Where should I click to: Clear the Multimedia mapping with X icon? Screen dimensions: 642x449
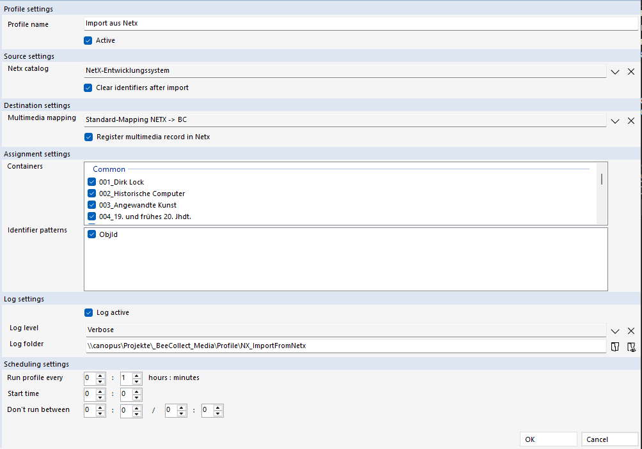point(630,120)
